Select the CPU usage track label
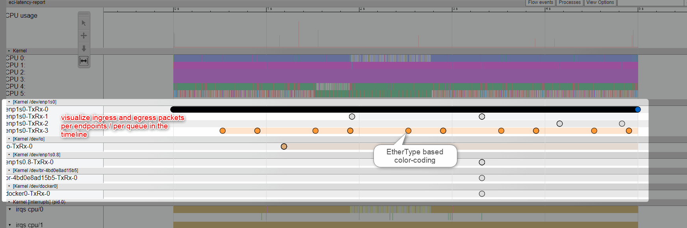The image size is (687, 228). coord(22,16)
